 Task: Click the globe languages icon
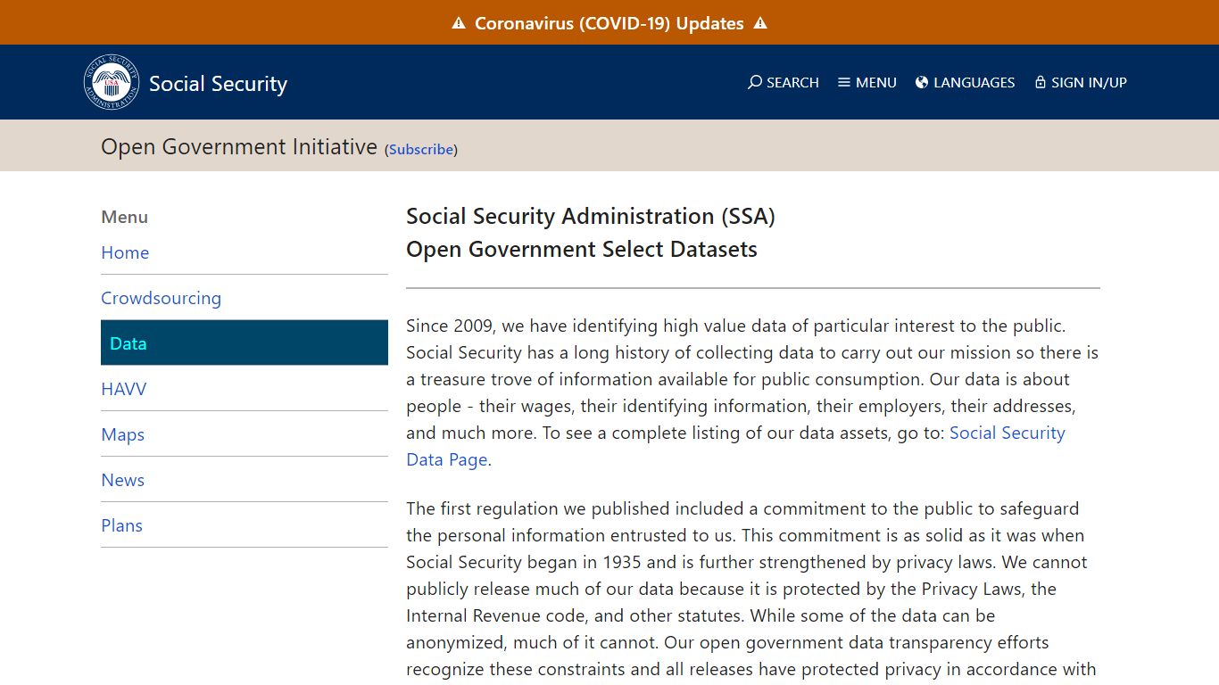click(x=922, y=82)
